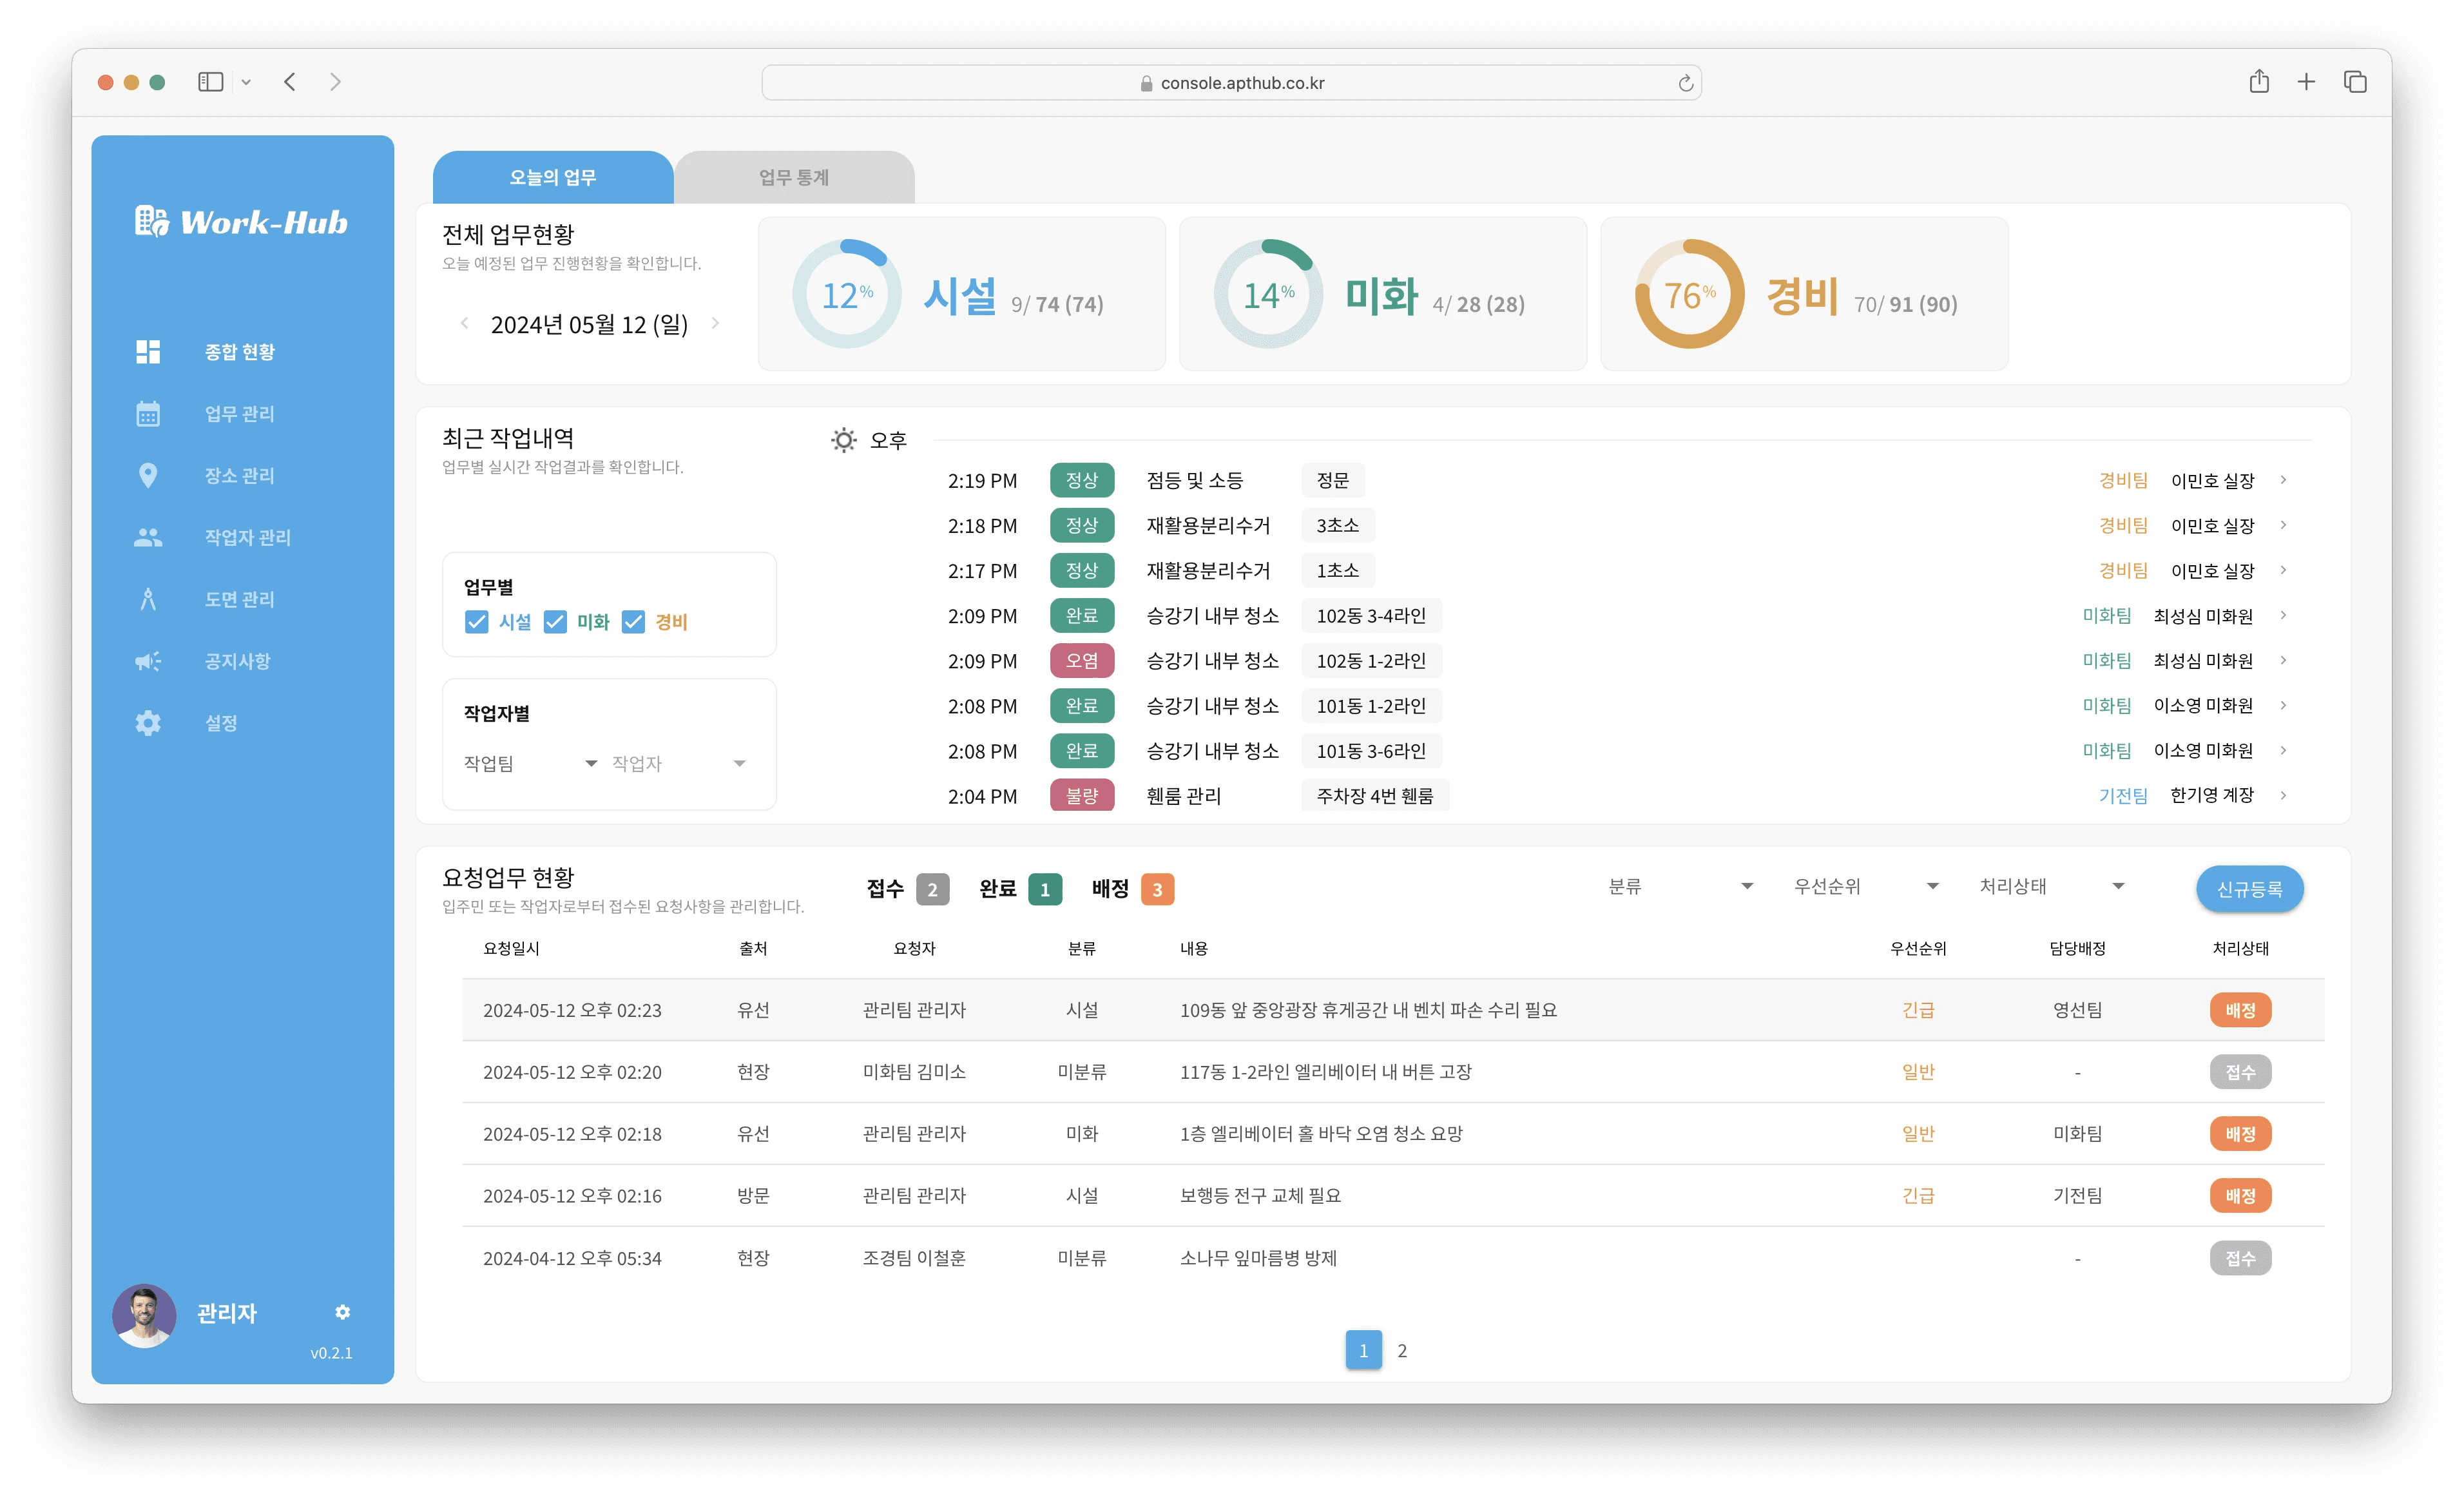Click the 경비 76% progress ring

[1689, 295]
